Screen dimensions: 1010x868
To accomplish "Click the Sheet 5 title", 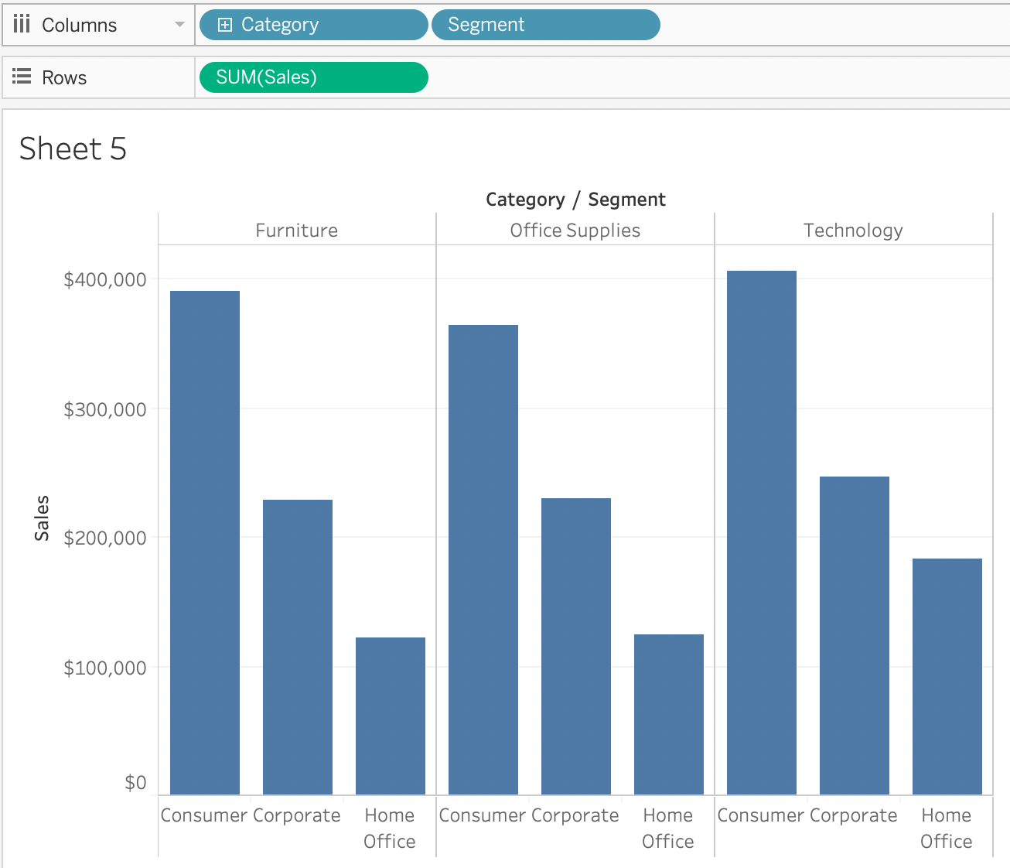I will click(x=73, y=149).
